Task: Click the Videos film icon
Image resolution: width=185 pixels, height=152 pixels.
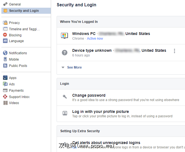Action: click(5, 103)
